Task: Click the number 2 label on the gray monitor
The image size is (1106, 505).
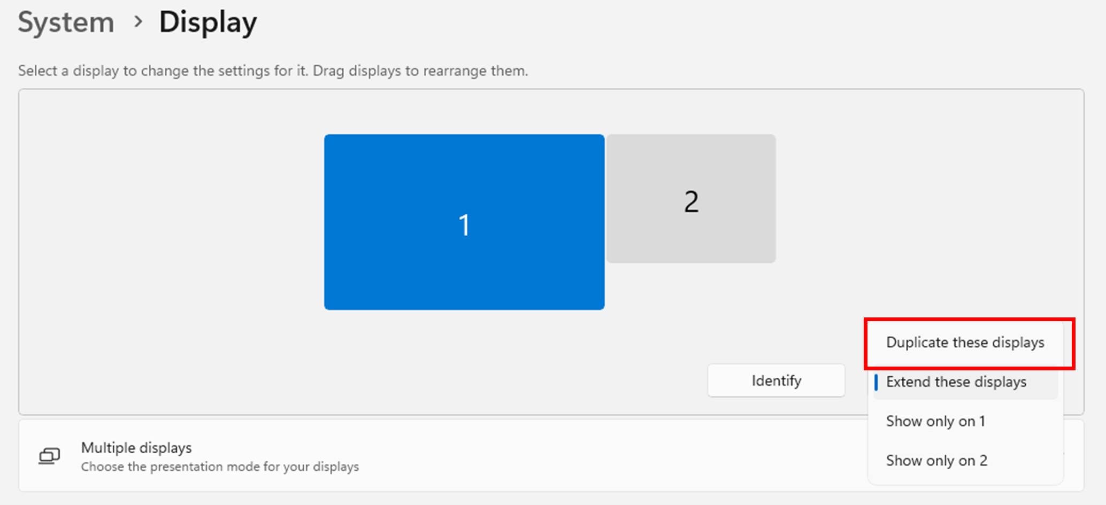Action: pos(691,202)
